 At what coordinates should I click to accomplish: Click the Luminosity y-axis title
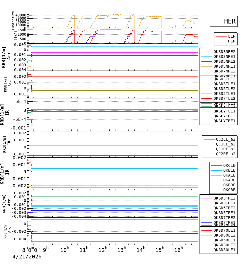pos(13,21)
